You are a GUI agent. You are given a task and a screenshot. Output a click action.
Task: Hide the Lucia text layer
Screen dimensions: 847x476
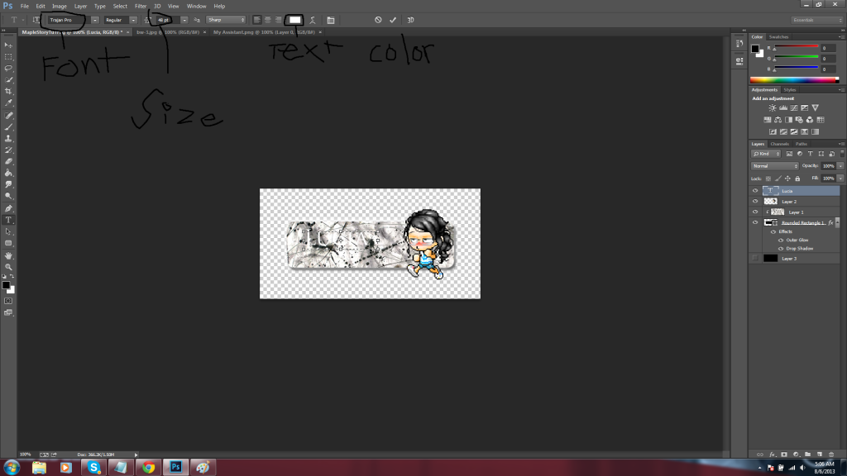click(755, 191)
